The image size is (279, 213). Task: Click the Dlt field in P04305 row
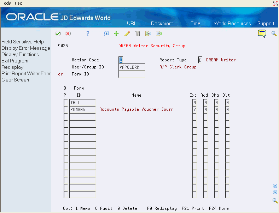[227, 110]
